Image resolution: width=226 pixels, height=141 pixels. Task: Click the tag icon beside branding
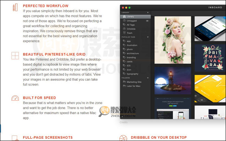[124, 57]
